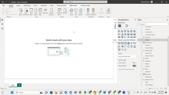Pick the Funnel chart visual
Screen dimensions: 169x95
tap(122, 37)
